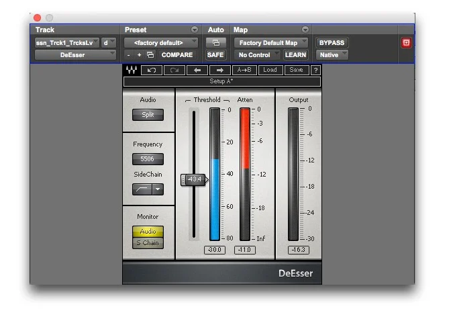Open the plugin help question mark
This screenshot has height=323, width=449.
point(315,70)
